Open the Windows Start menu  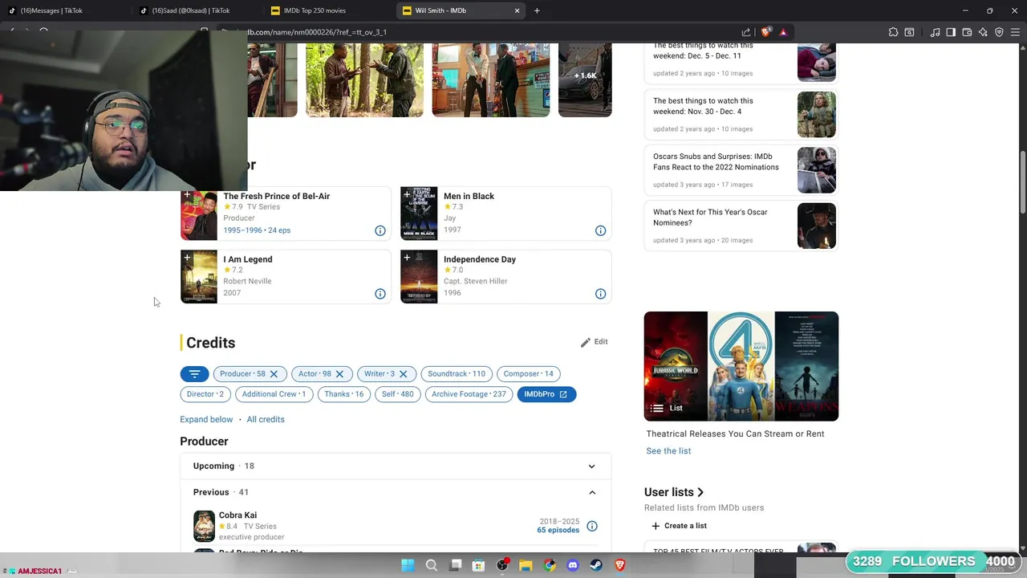click(408, 565)
